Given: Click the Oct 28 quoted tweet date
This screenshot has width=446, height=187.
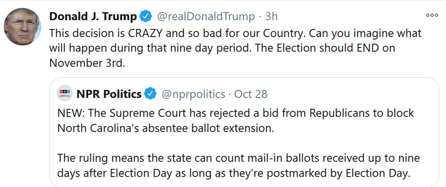Looking at the screenshot, I should (250, 94).
